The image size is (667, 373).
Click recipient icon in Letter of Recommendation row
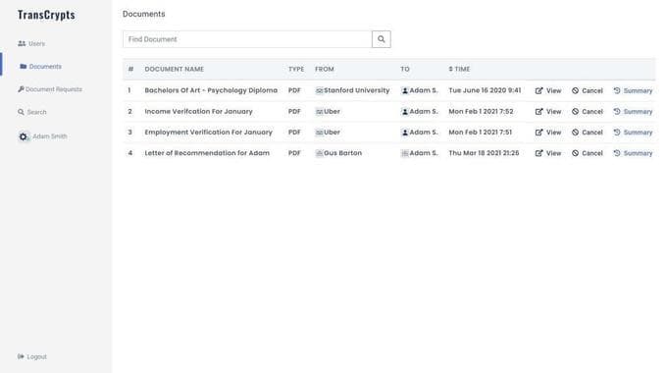coord(405,153)
